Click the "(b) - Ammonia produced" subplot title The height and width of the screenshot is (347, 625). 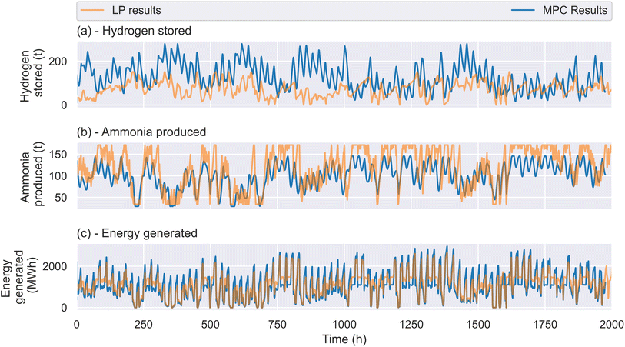pos(141,132)
